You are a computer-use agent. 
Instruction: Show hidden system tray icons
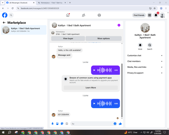point(141,132)
